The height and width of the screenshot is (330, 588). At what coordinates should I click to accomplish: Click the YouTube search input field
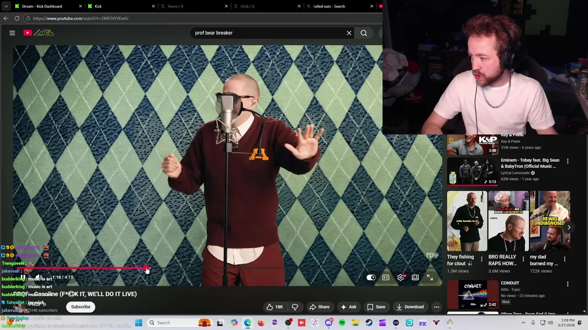pyautogui.click(x=269, y=33)
